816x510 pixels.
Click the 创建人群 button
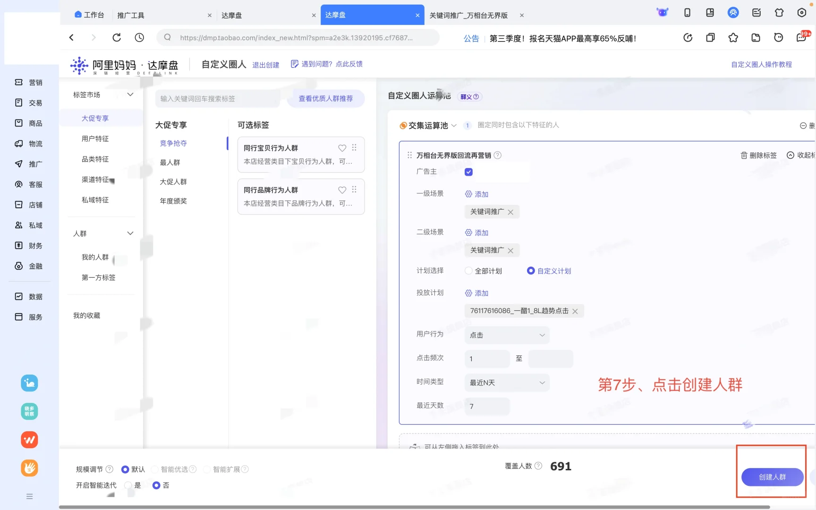772,477
